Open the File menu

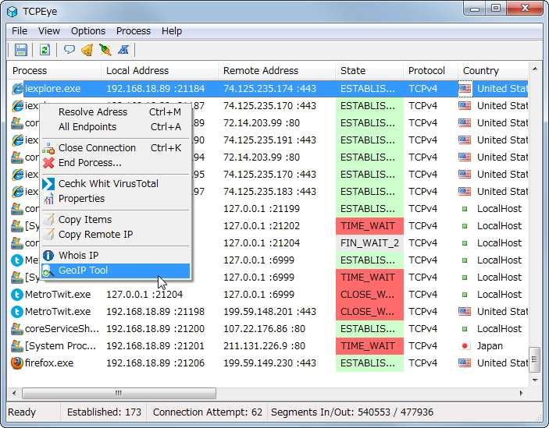(x=20, y=31)
